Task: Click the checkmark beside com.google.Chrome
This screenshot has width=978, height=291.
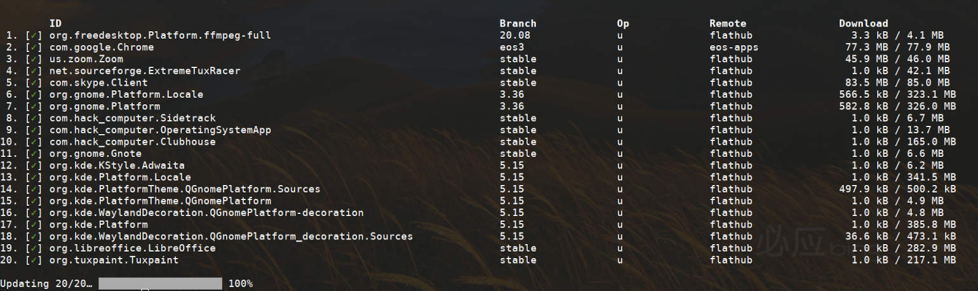Action: [x=33, y=47]
